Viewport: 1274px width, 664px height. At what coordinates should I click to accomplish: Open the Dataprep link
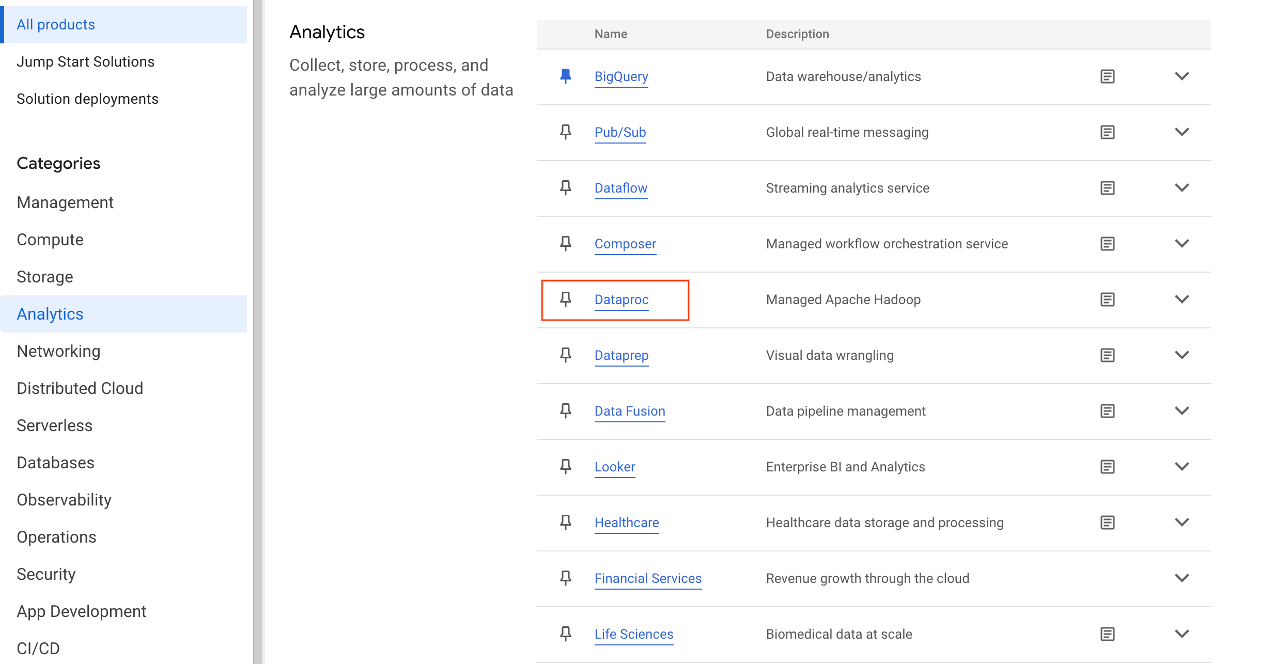[622, 355]
